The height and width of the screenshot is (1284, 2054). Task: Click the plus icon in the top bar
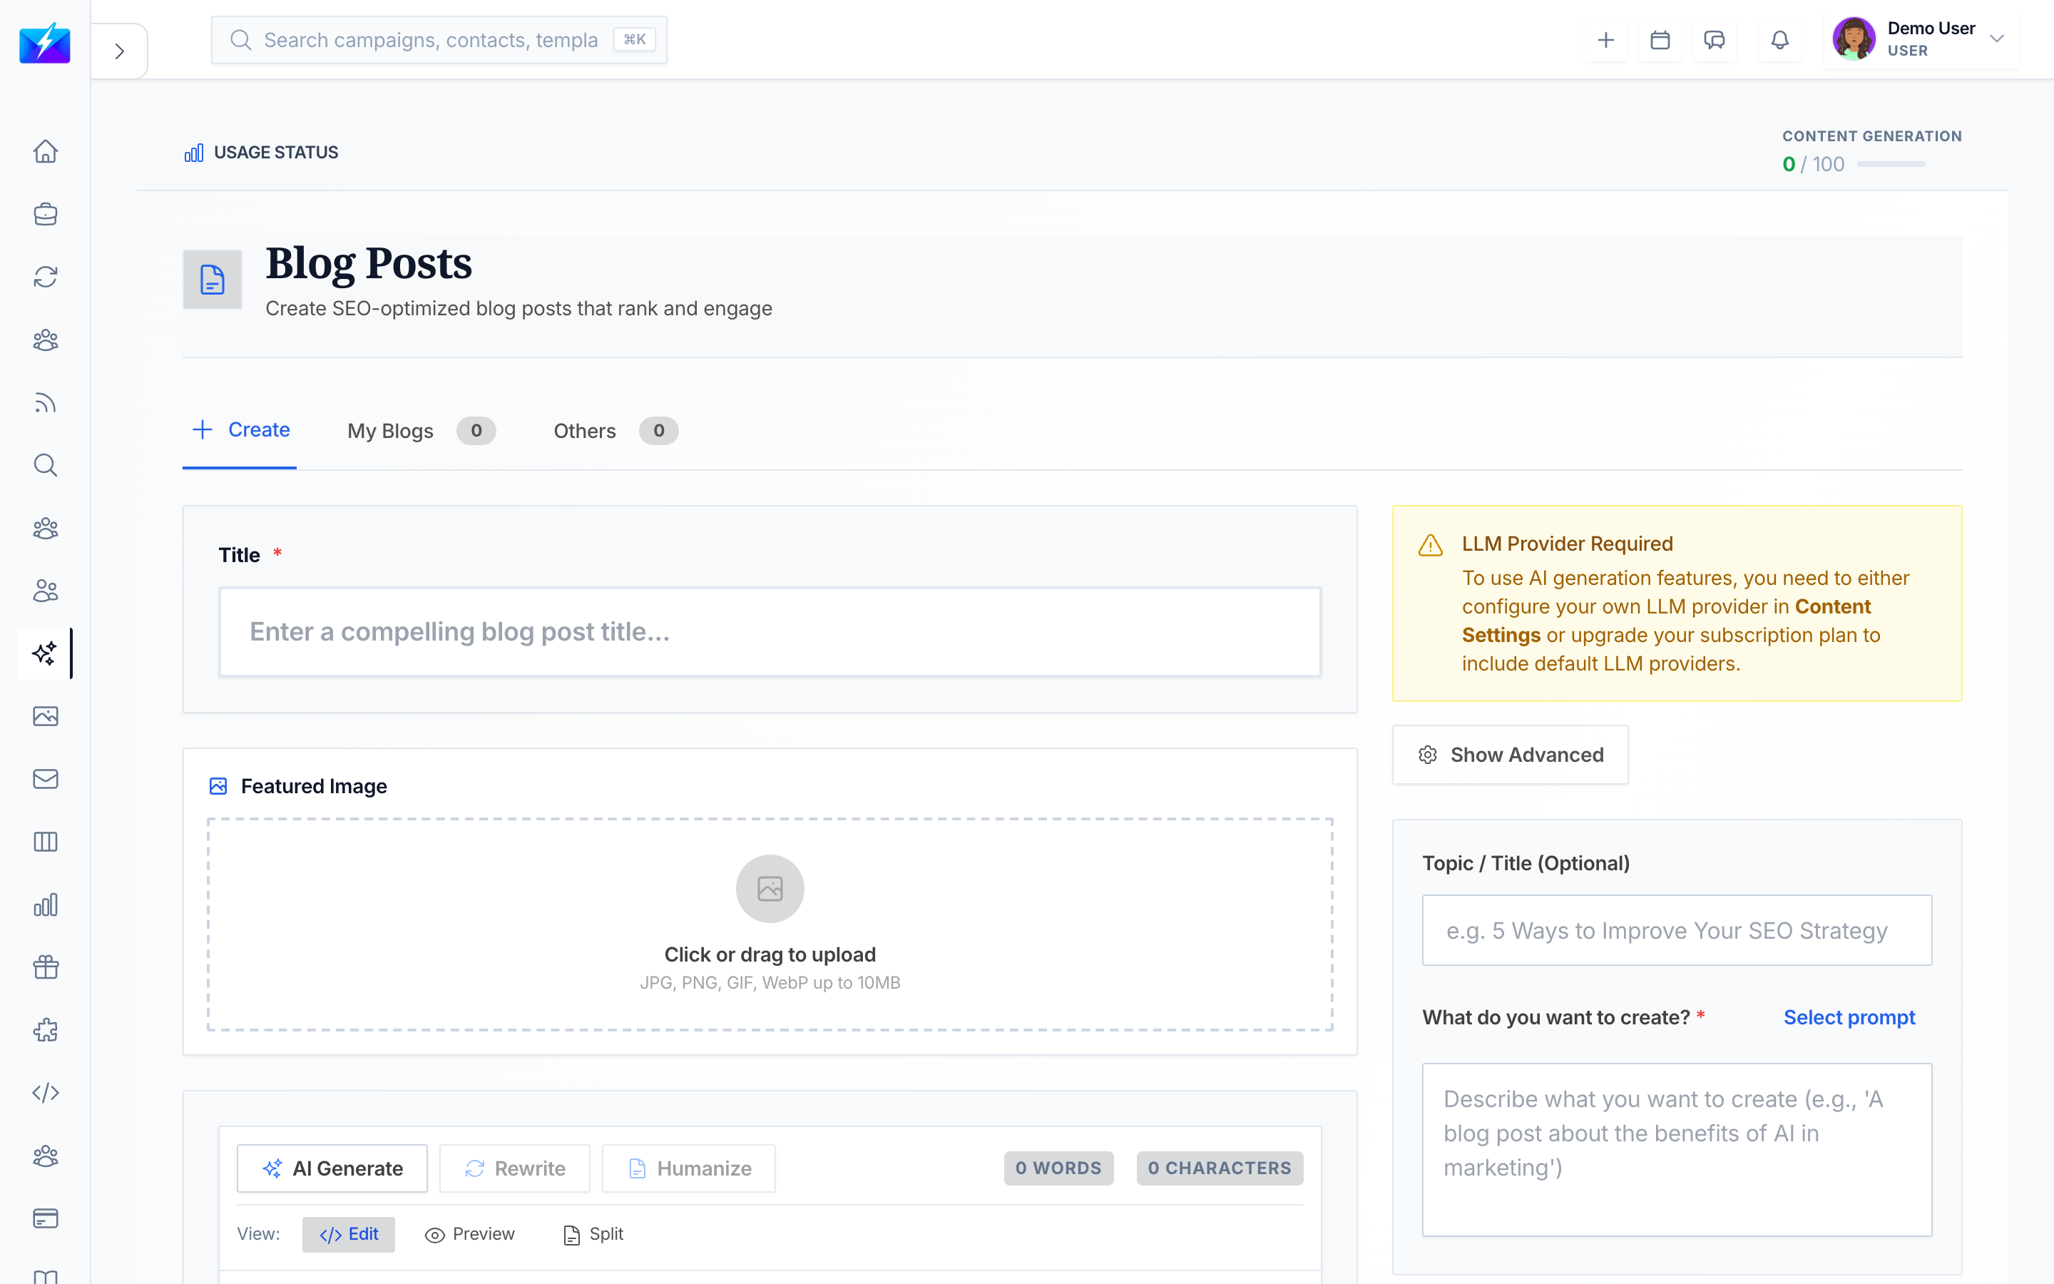[x=1606, y=40]
